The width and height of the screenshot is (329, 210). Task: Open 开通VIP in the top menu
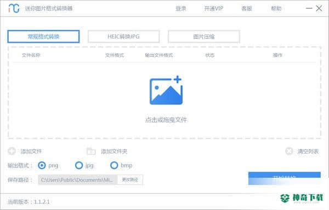214,9
